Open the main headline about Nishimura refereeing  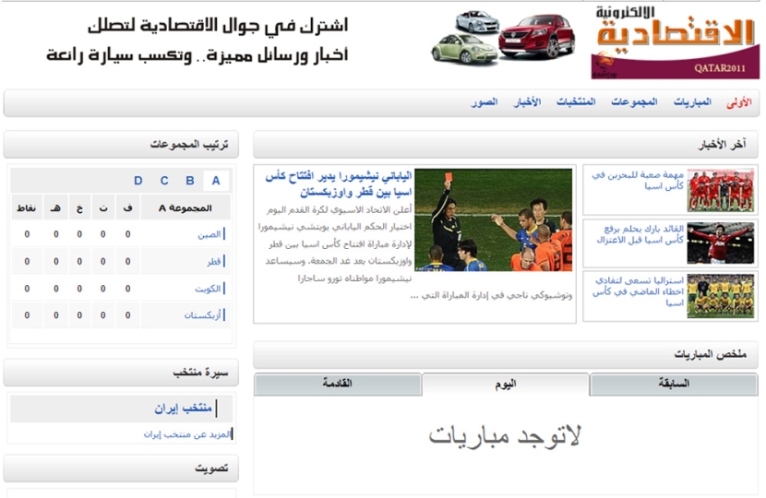[339, 184]
